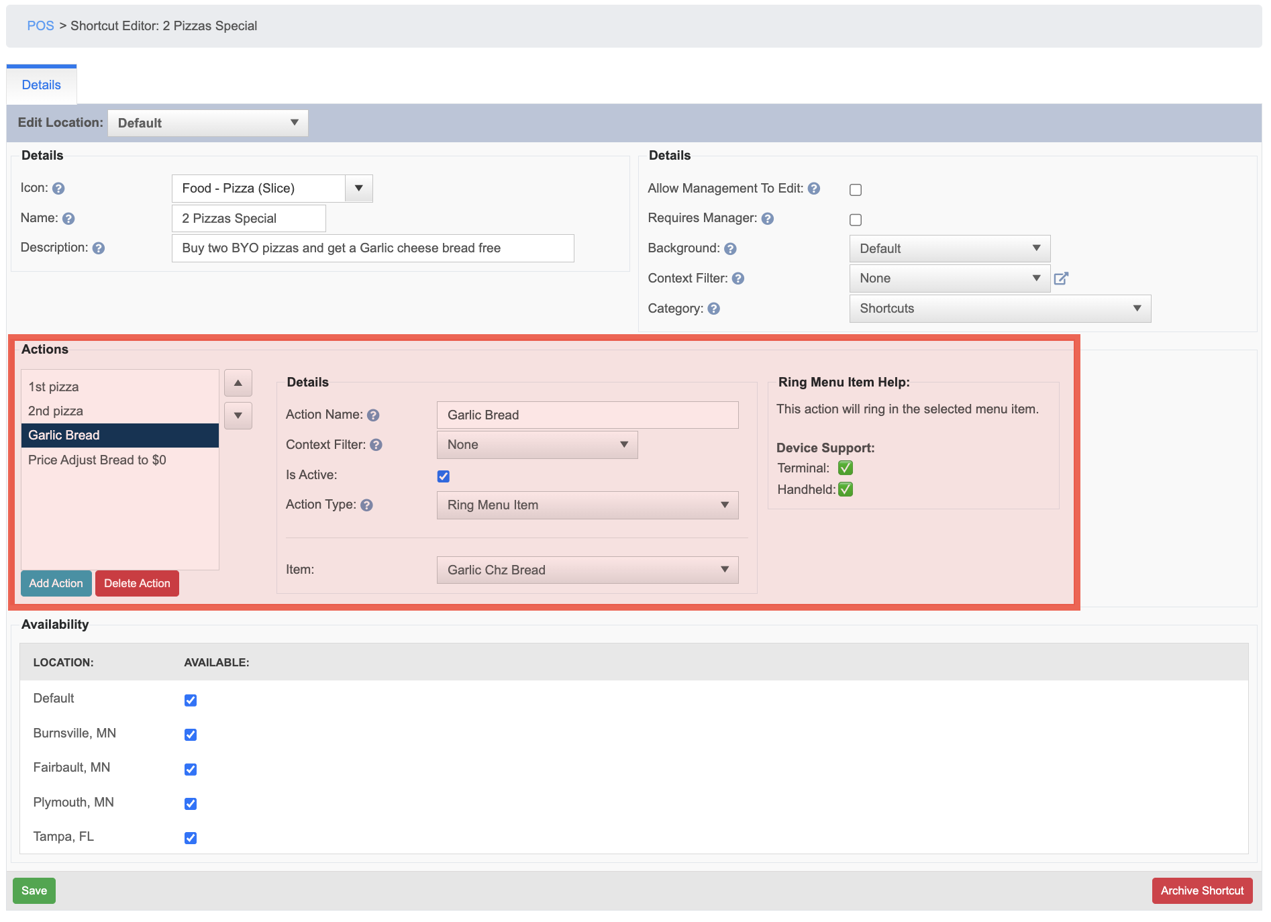Switch to the Details tab

pos(42,85)
